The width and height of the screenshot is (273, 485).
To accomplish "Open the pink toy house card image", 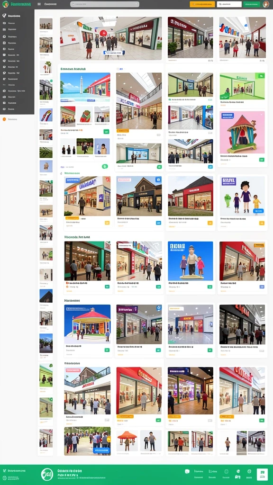I will tap(242, 133).
